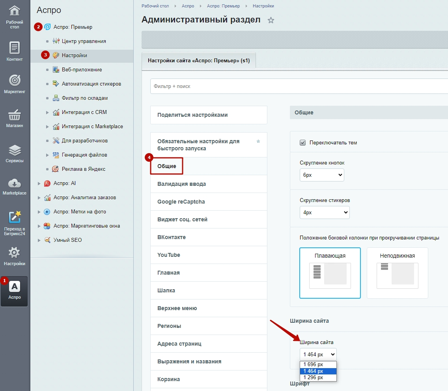Image resolution: width=448 pixels, height=391 pixels.
Task: Click the Фильтр по складам icon
Action: click(x=56, y=98)
